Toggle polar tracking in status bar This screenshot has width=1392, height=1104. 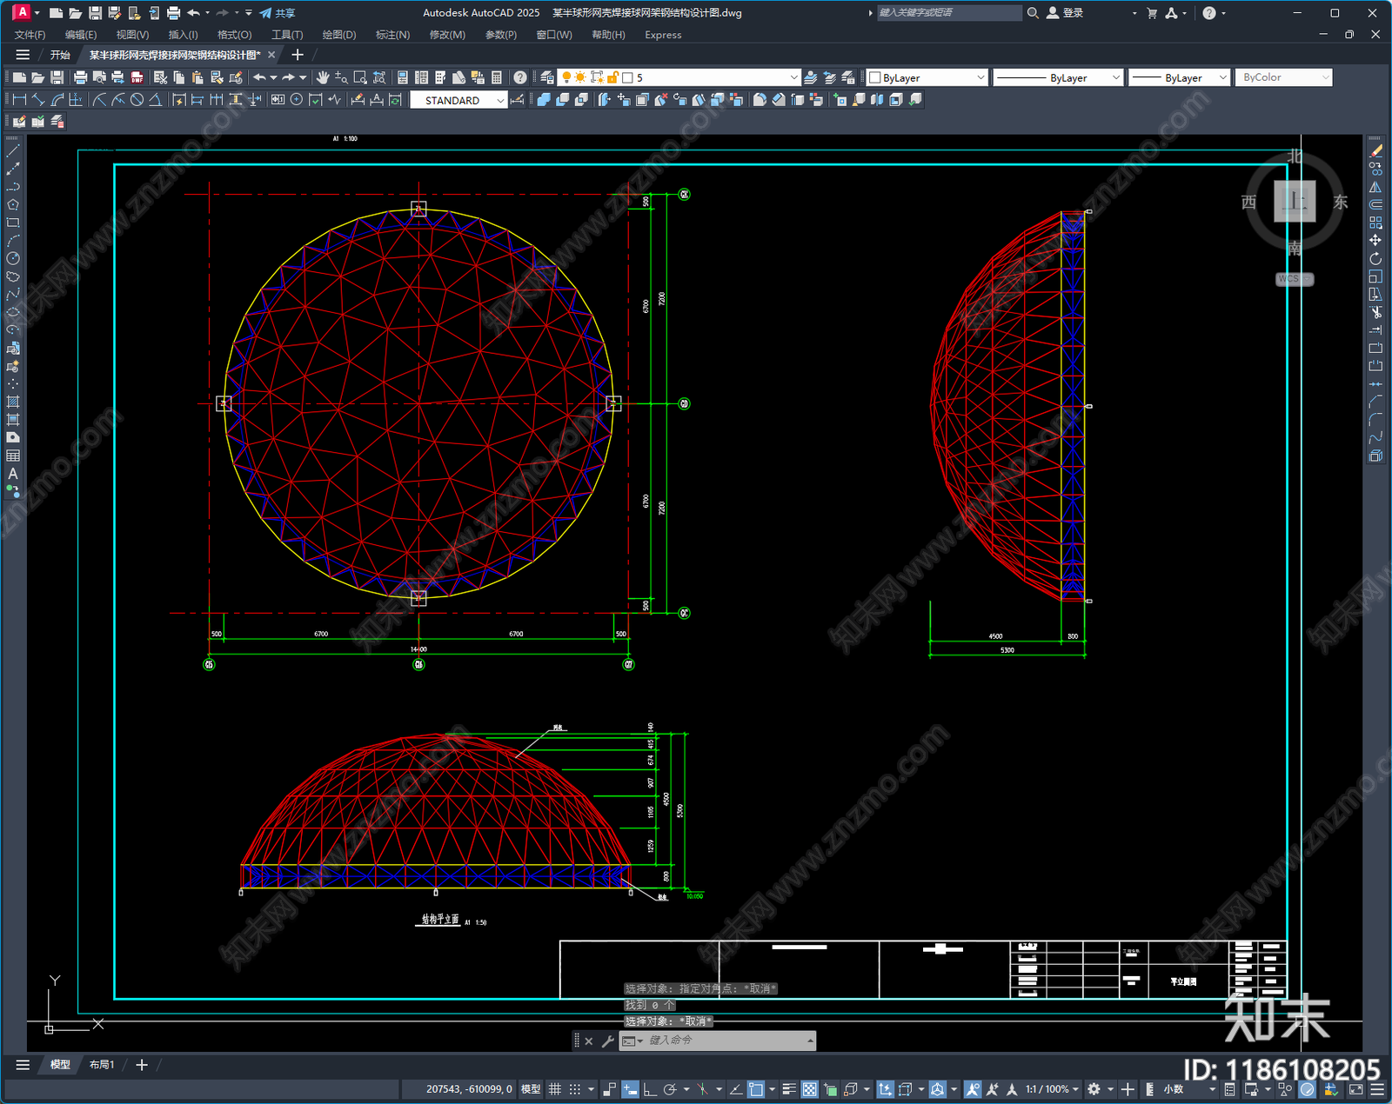tap(669, 1089)
